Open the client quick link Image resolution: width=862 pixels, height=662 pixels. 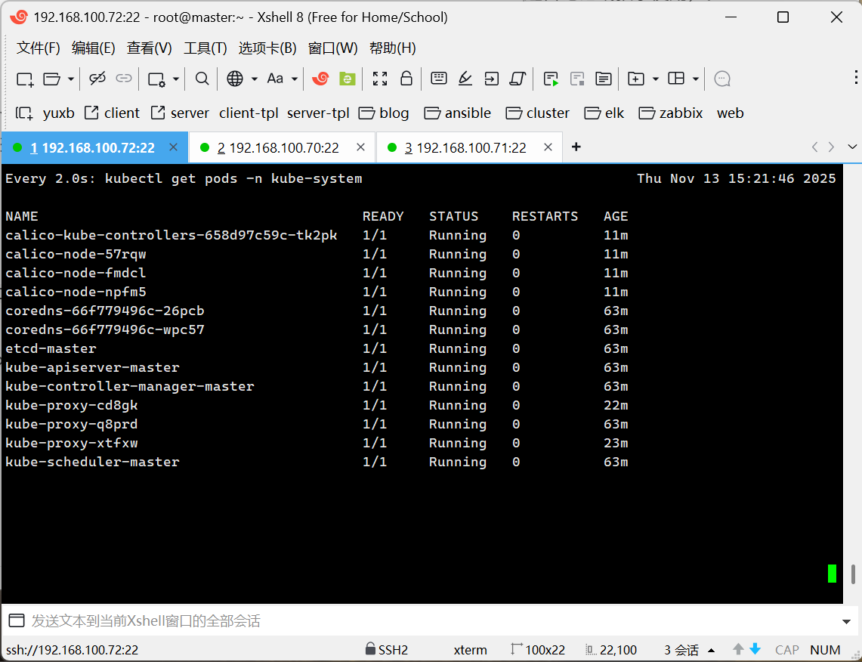(112, 113)
